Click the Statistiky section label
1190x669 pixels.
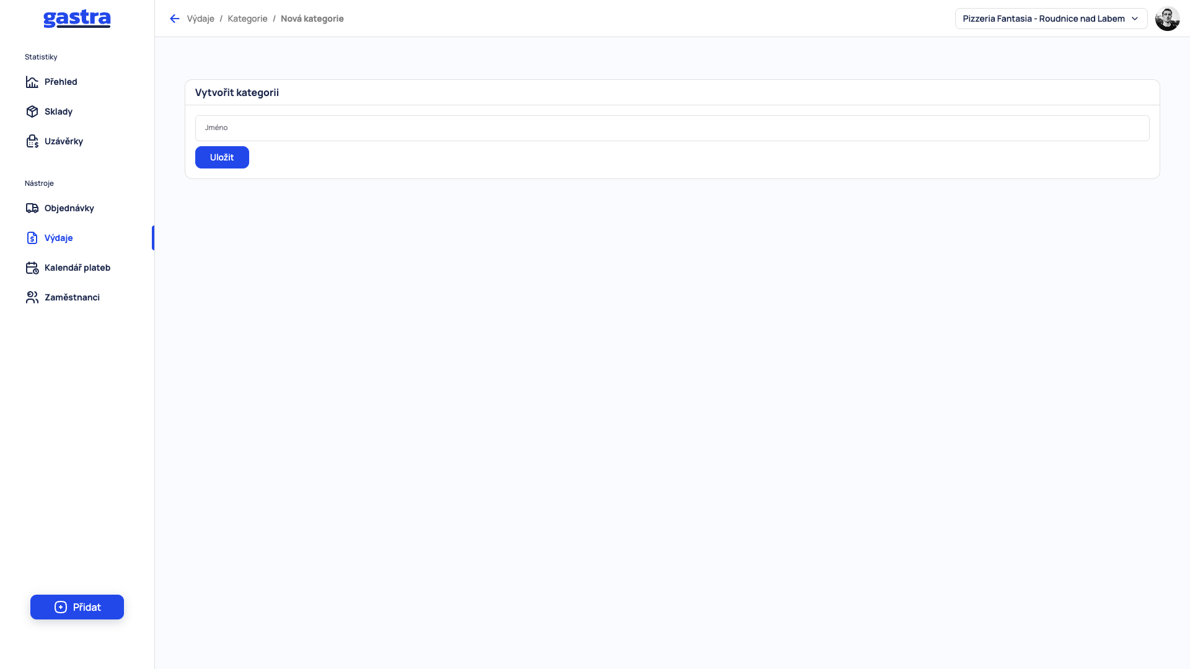[x=41, y=57]
